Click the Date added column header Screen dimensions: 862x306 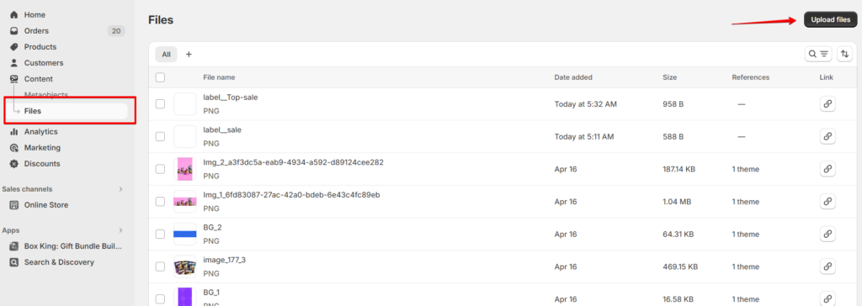[573, 77]
